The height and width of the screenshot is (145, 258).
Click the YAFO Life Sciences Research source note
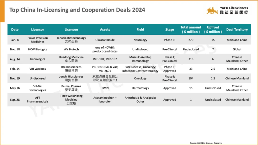point(206,143)
